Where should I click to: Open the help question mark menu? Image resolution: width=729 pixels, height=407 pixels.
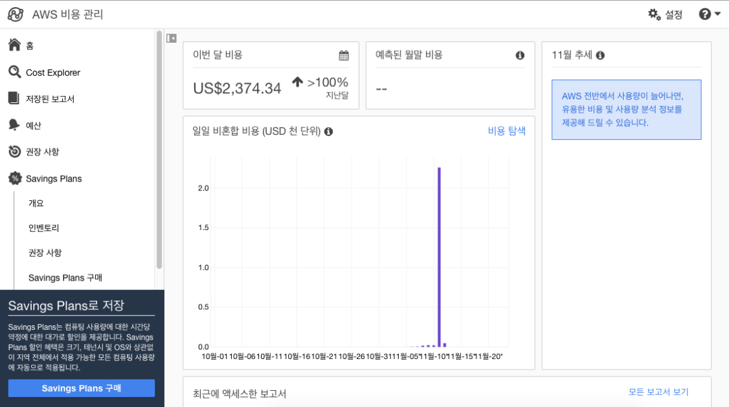click(x=709, y=14)
